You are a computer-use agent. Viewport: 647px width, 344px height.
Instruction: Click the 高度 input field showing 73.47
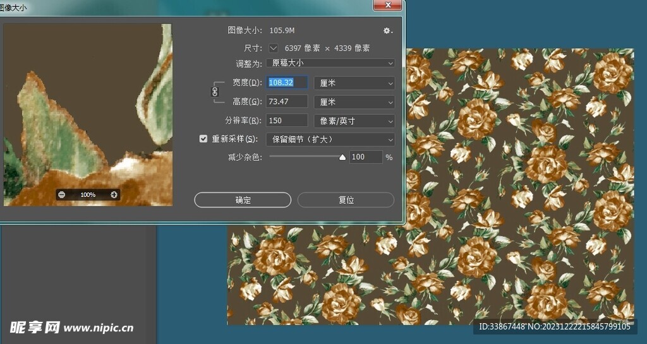click(287, 102)
